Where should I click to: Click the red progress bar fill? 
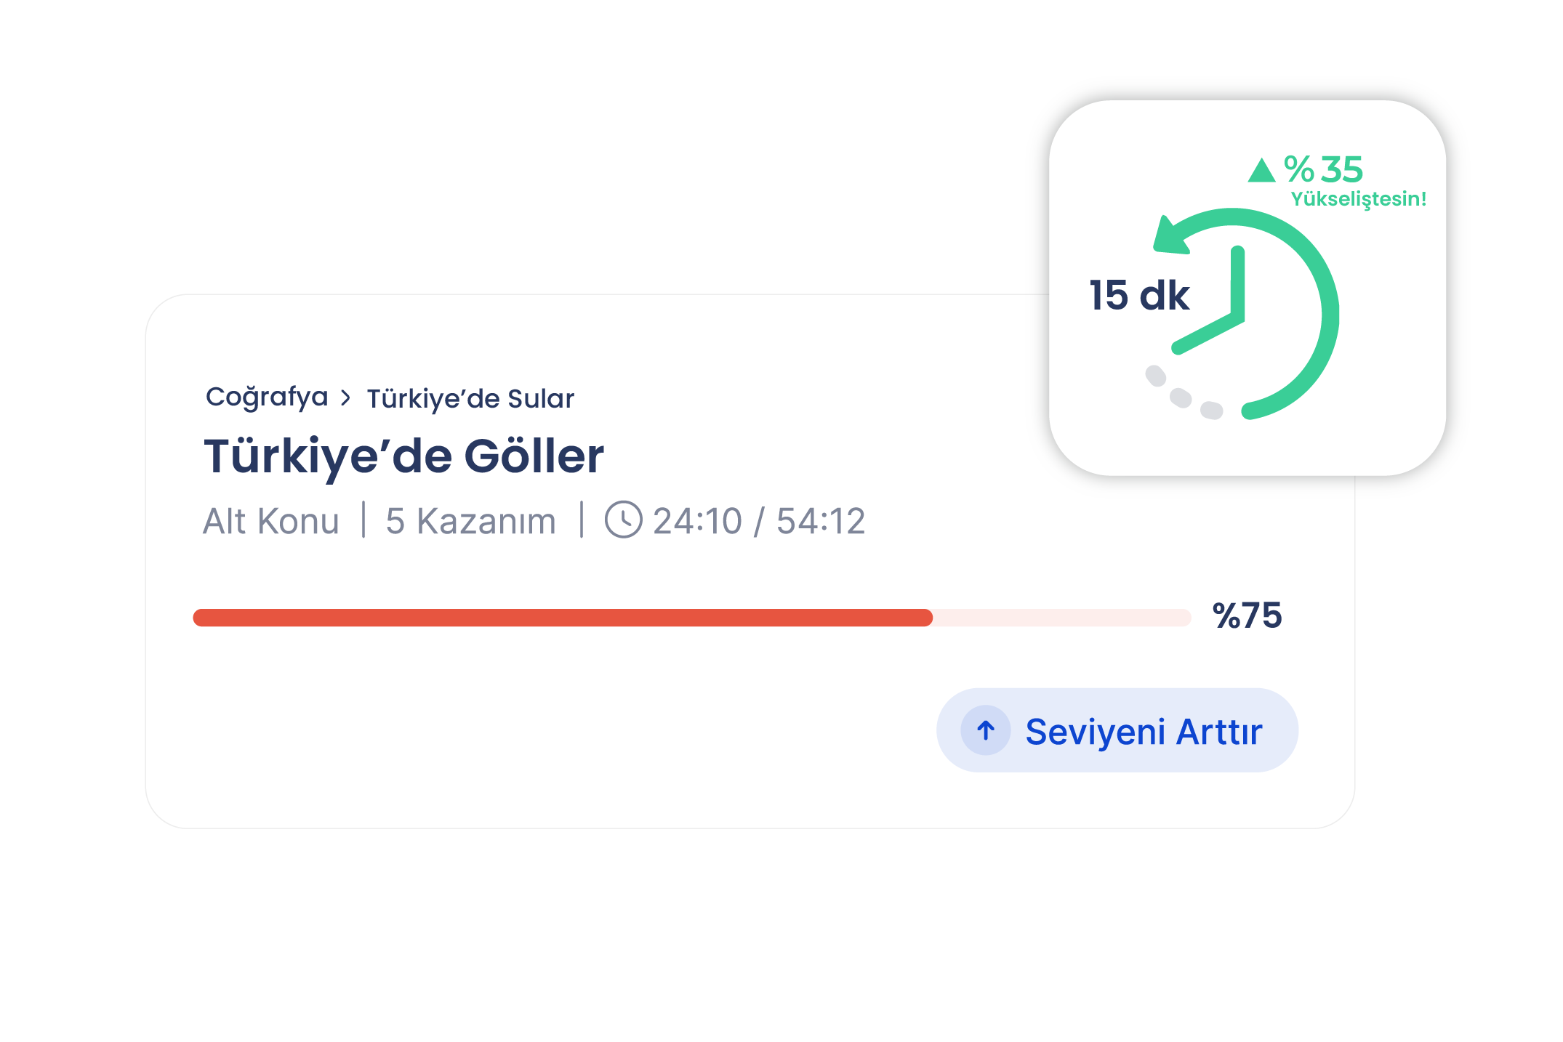pyautogui.click(x=562, y=618)
